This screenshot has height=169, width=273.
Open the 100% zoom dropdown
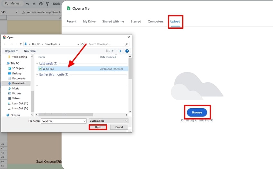[57, 4]
